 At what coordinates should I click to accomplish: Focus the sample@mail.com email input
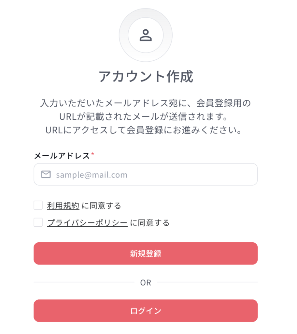pyautogui.click(x=146, y=174)
